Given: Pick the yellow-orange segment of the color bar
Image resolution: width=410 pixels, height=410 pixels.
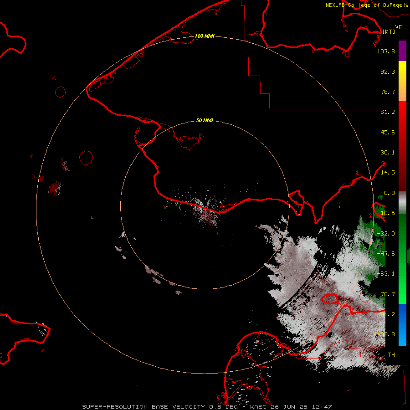Looking at the screenshot, I should pos(402,81).
